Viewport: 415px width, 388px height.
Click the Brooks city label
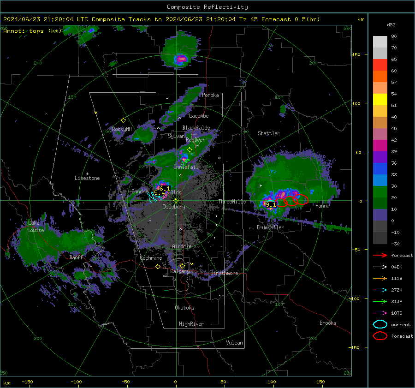point(328,323)
